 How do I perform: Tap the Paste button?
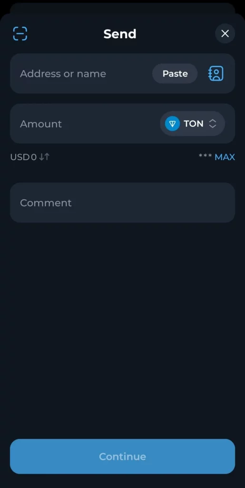[x=175, y=74]
